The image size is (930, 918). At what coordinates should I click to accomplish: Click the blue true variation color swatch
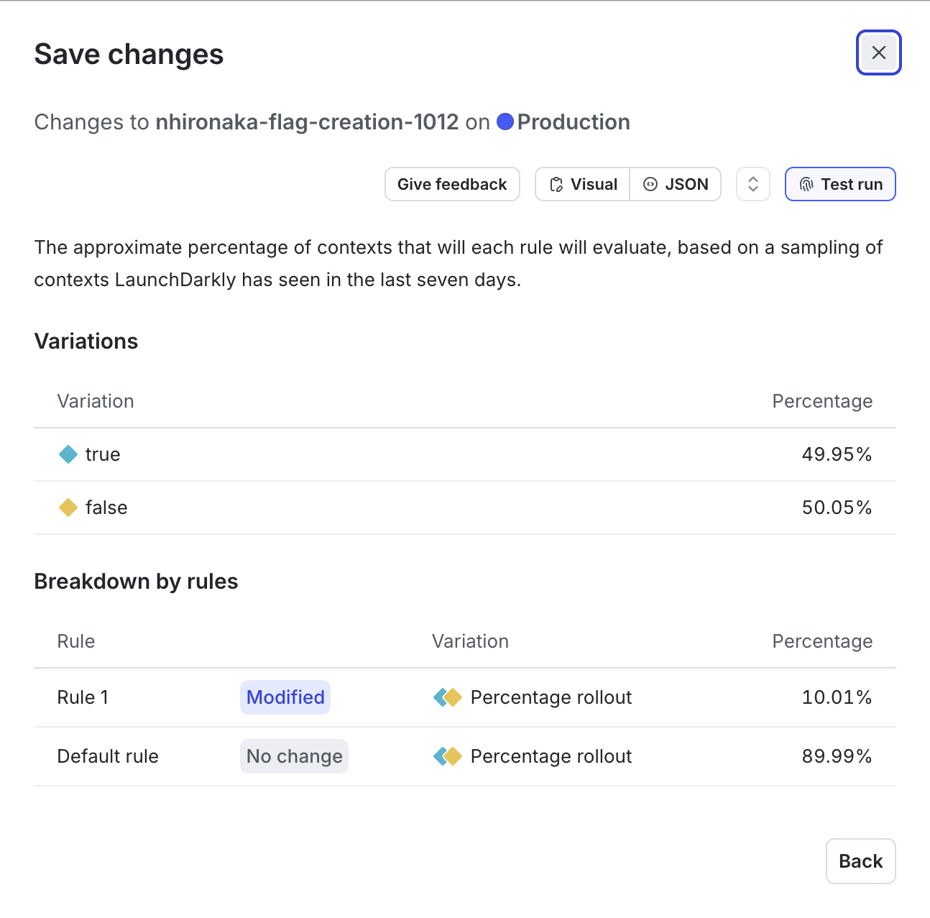click(x=68, y=454)
